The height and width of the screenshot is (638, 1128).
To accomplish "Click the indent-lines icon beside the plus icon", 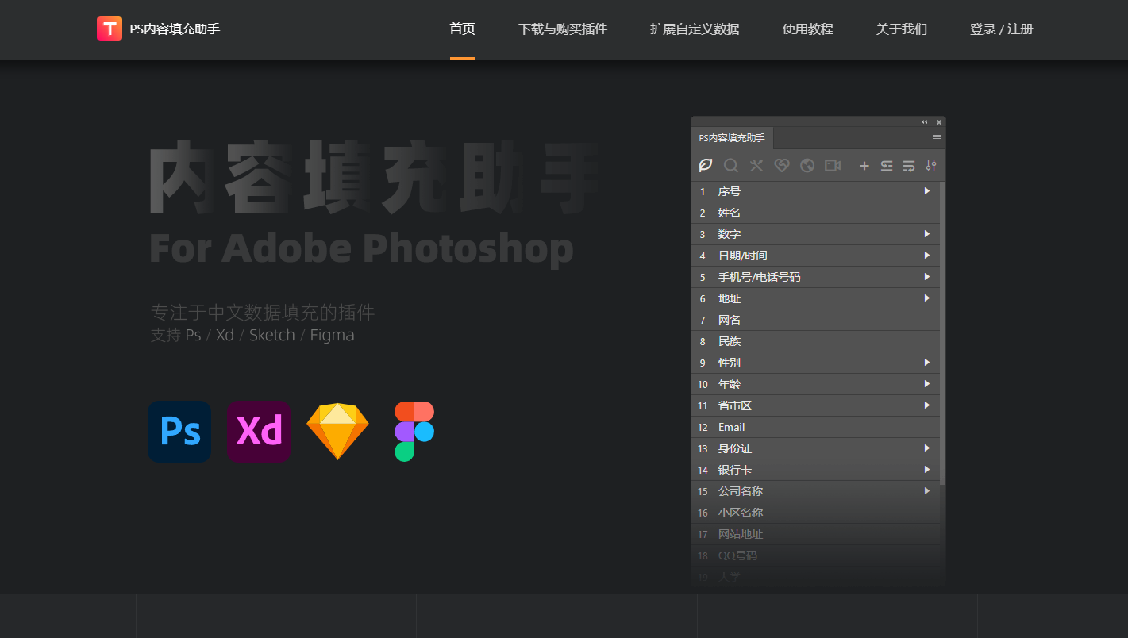I will [x=887, y=166].
